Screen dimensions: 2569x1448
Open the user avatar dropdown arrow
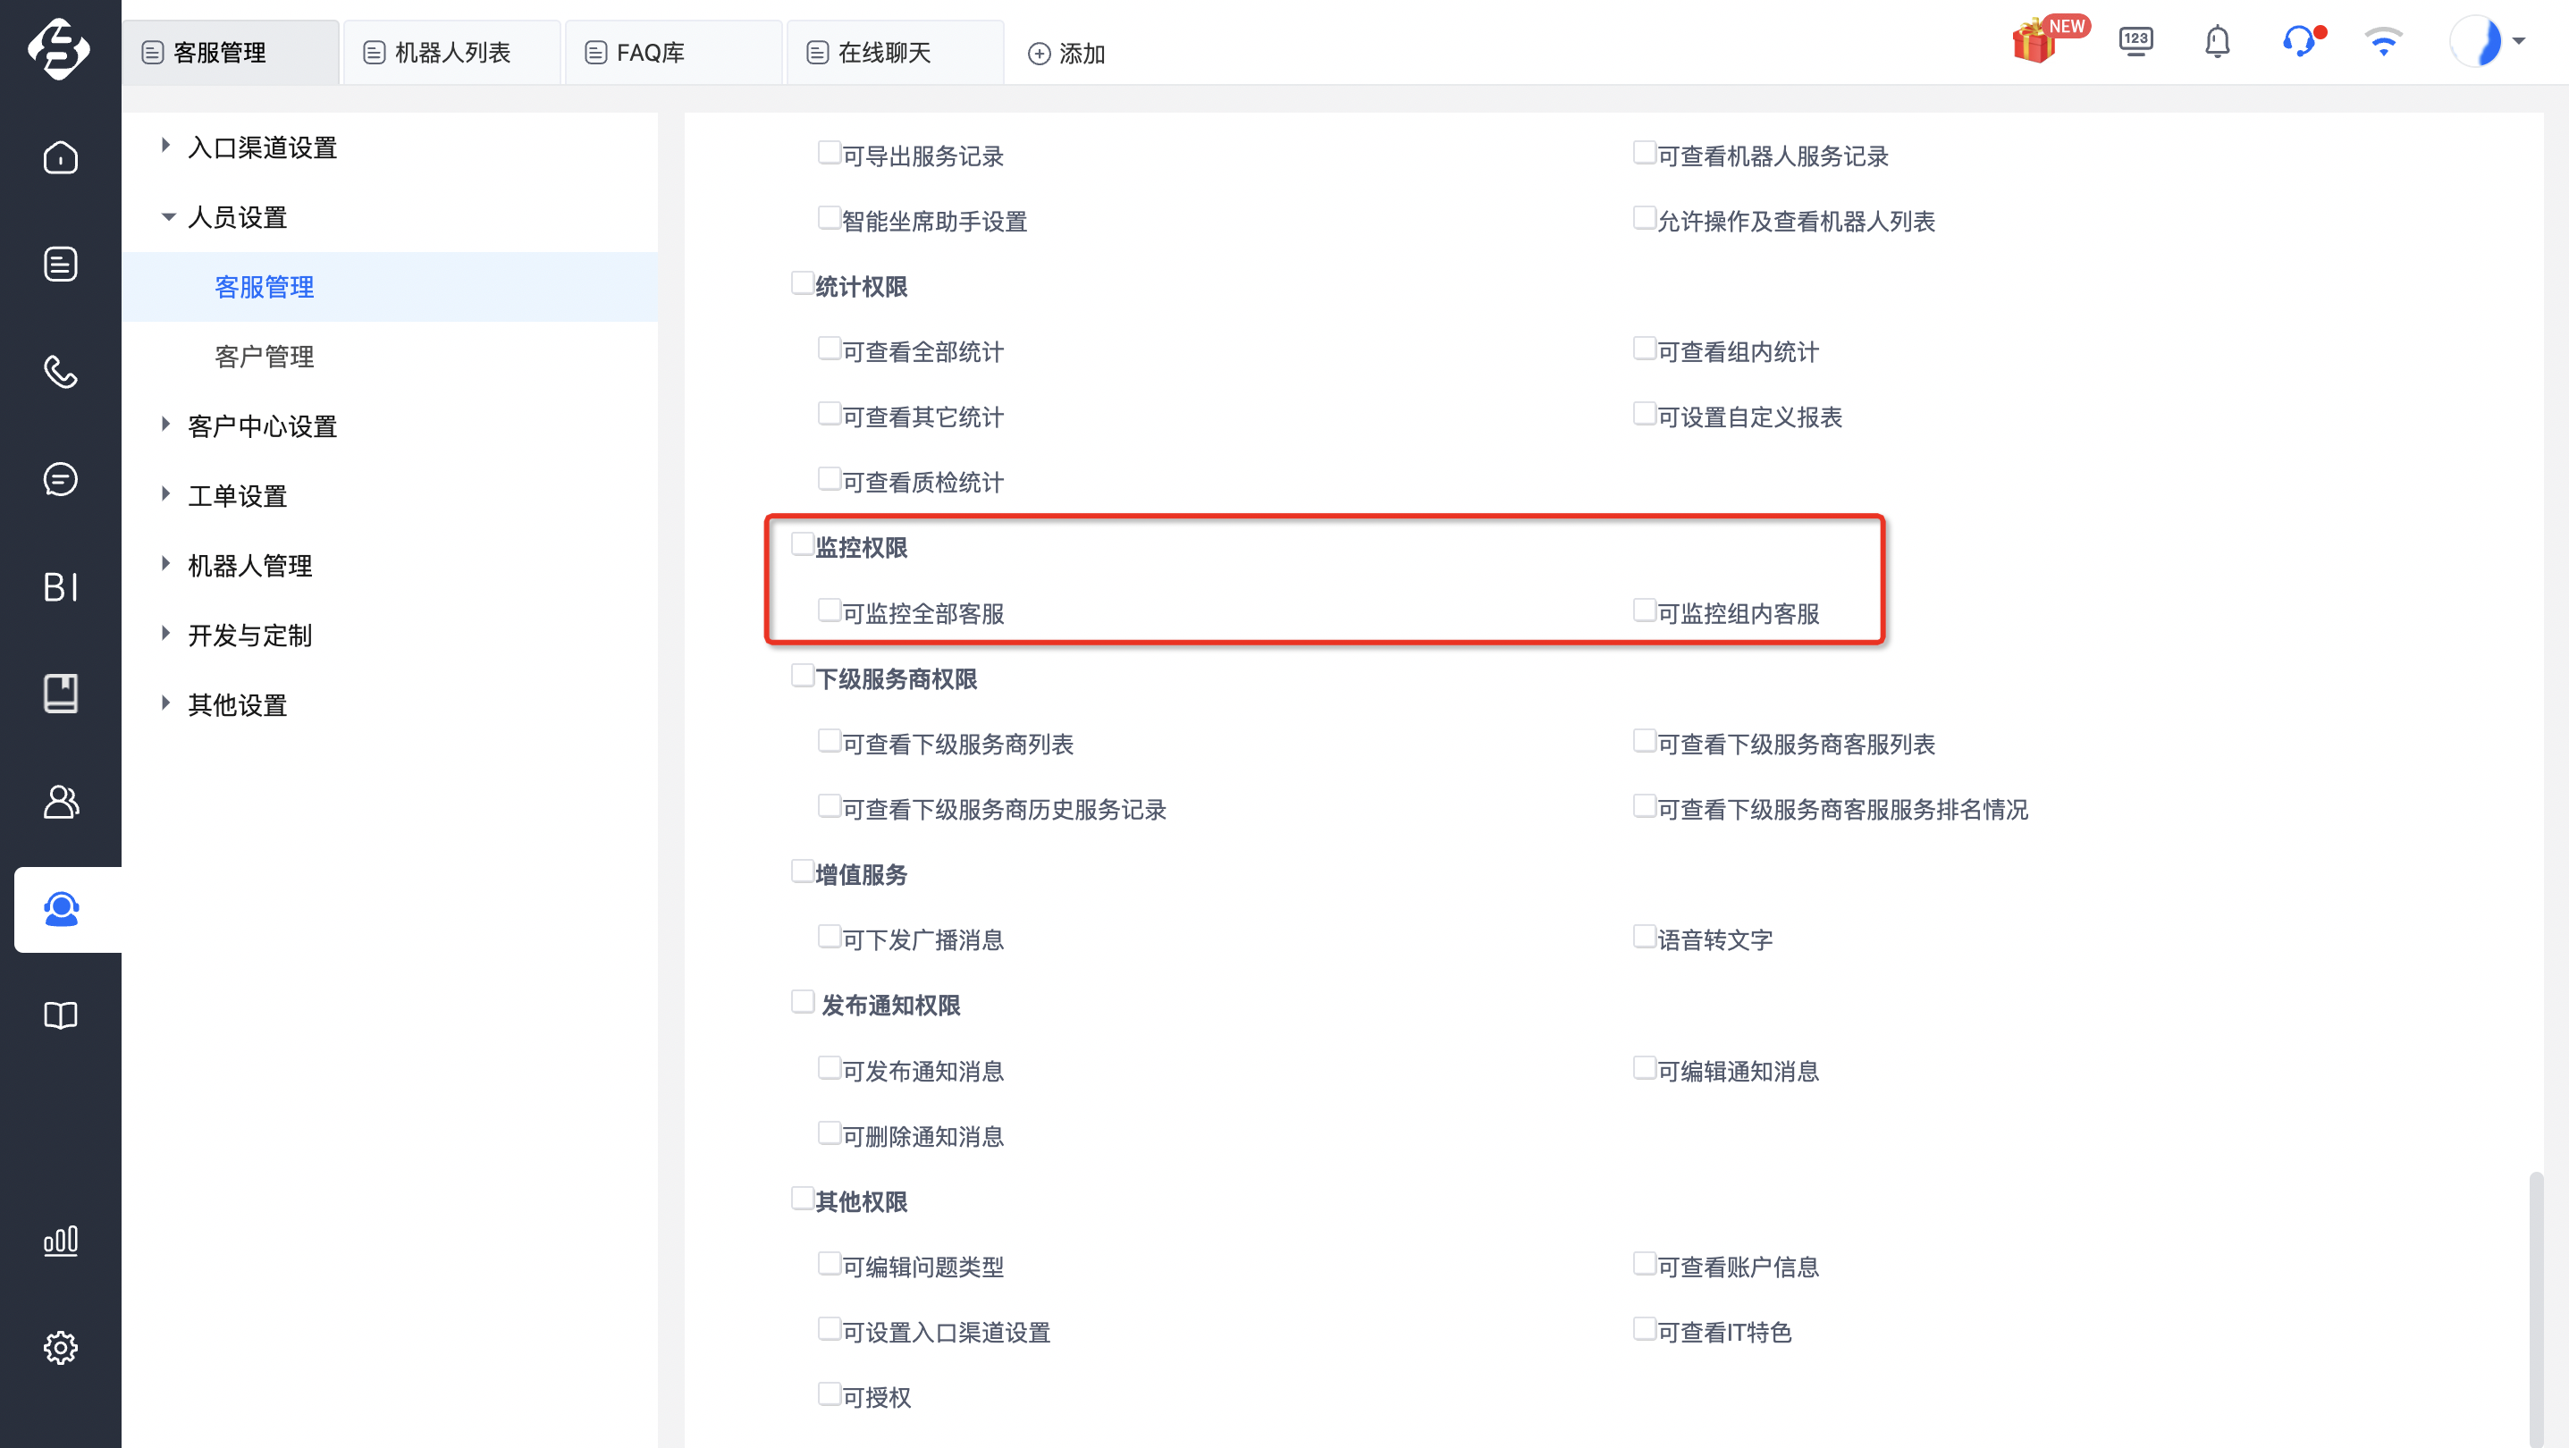[2518, 42]
